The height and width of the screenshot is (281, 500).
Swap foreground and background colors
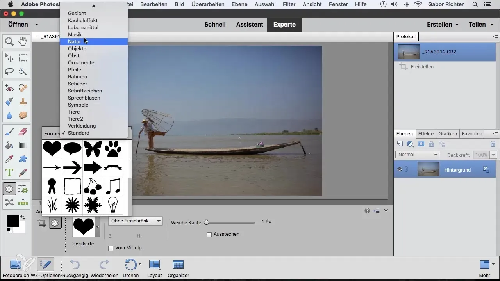(23, 217)
